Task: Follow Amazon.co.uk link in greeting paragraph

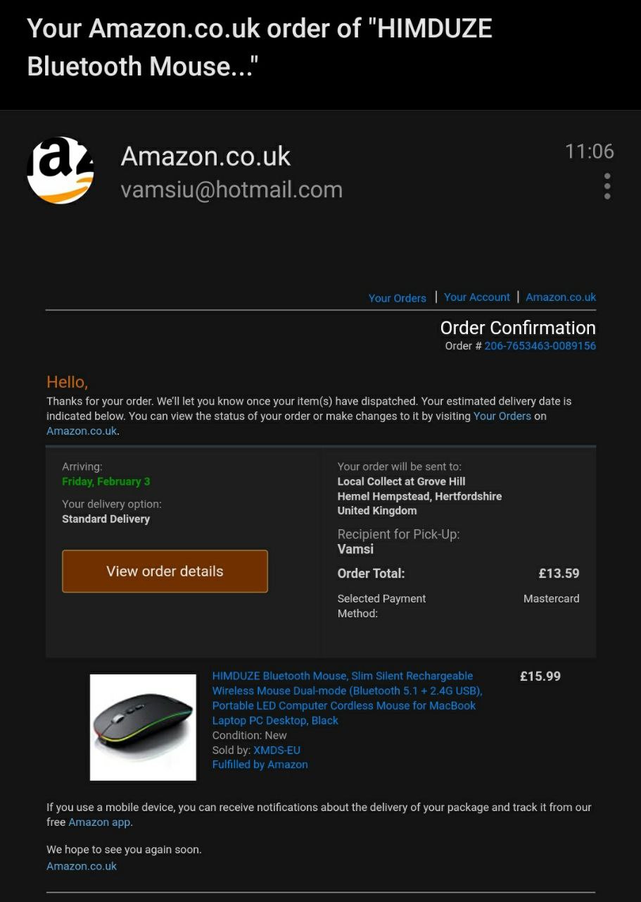Action: tap(82, 431)
